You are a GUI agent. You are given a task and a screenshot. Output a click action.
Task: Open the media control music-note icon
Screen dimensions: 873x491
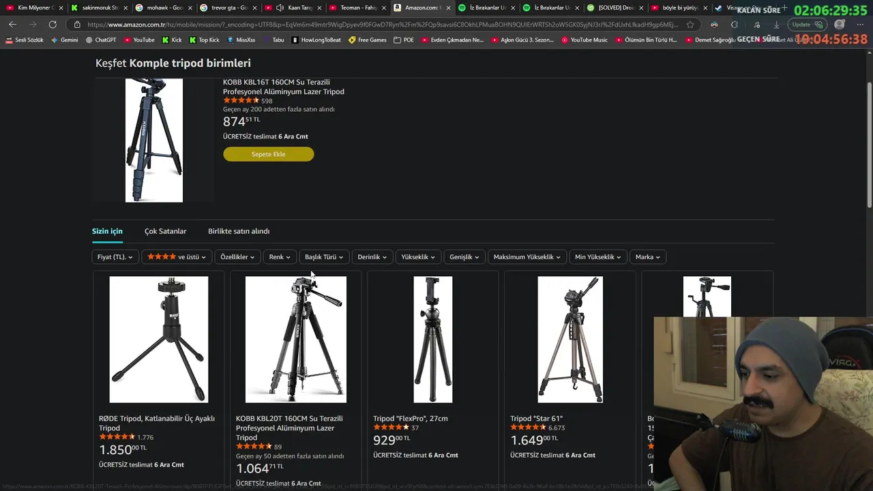[x=756, y=25]
